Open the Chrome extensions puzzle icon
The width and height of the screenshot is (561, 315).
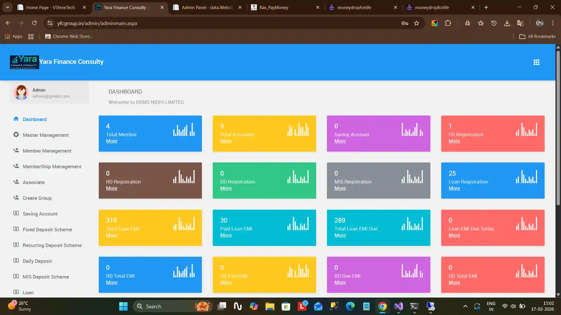pos(448,23)
